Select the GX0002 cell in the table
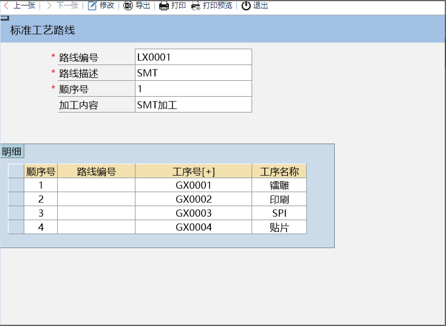The width and height of the screenshot is (446, 326). click(193, 199)
